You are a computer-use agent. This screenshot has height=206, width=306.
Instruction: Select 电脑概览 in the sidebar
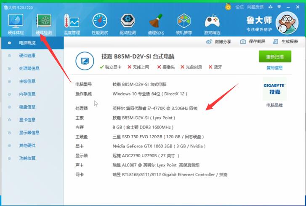tap(32, 43)
